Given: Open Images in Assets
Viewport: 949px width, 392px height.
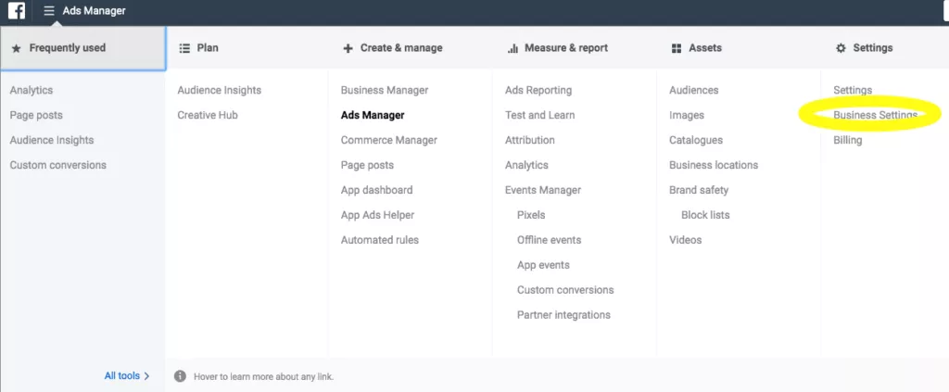Looking at the screenshot, I should [687, 115].
